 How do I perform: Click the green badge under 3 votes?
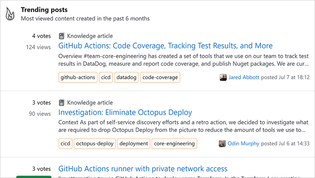click(x=34, y=176)
